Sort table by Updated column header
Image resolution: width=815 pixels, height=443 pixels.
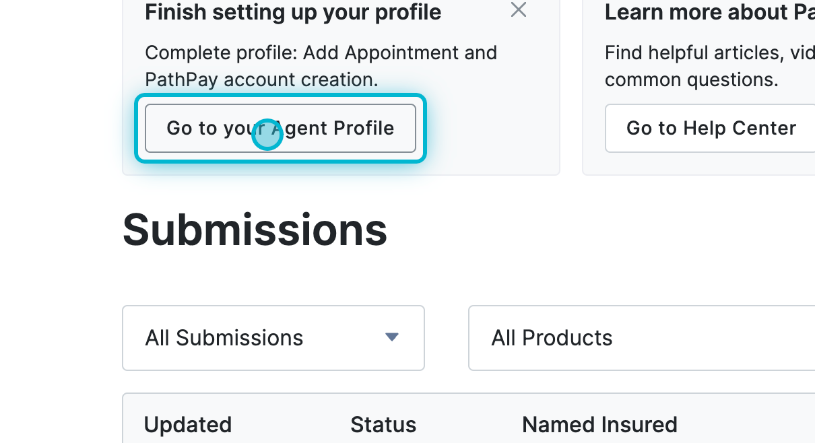pos(188,425)
